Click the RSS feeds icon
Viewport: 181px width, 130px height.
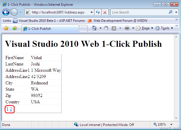click(114, 28)
